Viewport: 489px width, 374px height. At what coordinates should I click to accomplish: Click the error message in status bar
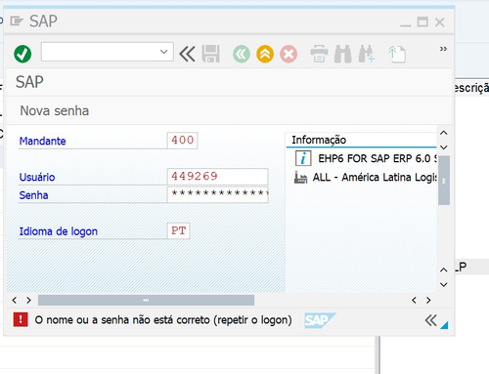tap(163, 320)
